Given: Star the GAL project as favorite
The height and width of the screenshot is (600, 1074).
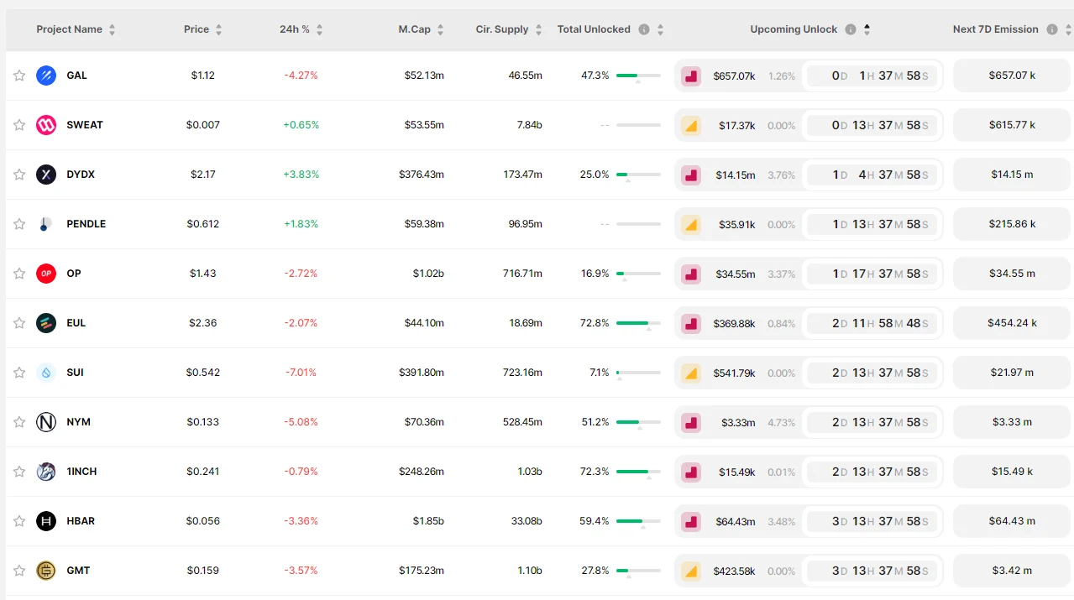Looking at the screenshot, I should tap(19, 76).
